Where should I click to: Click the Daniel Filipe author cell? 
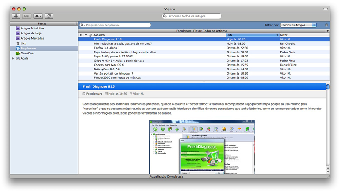[288, 65]
